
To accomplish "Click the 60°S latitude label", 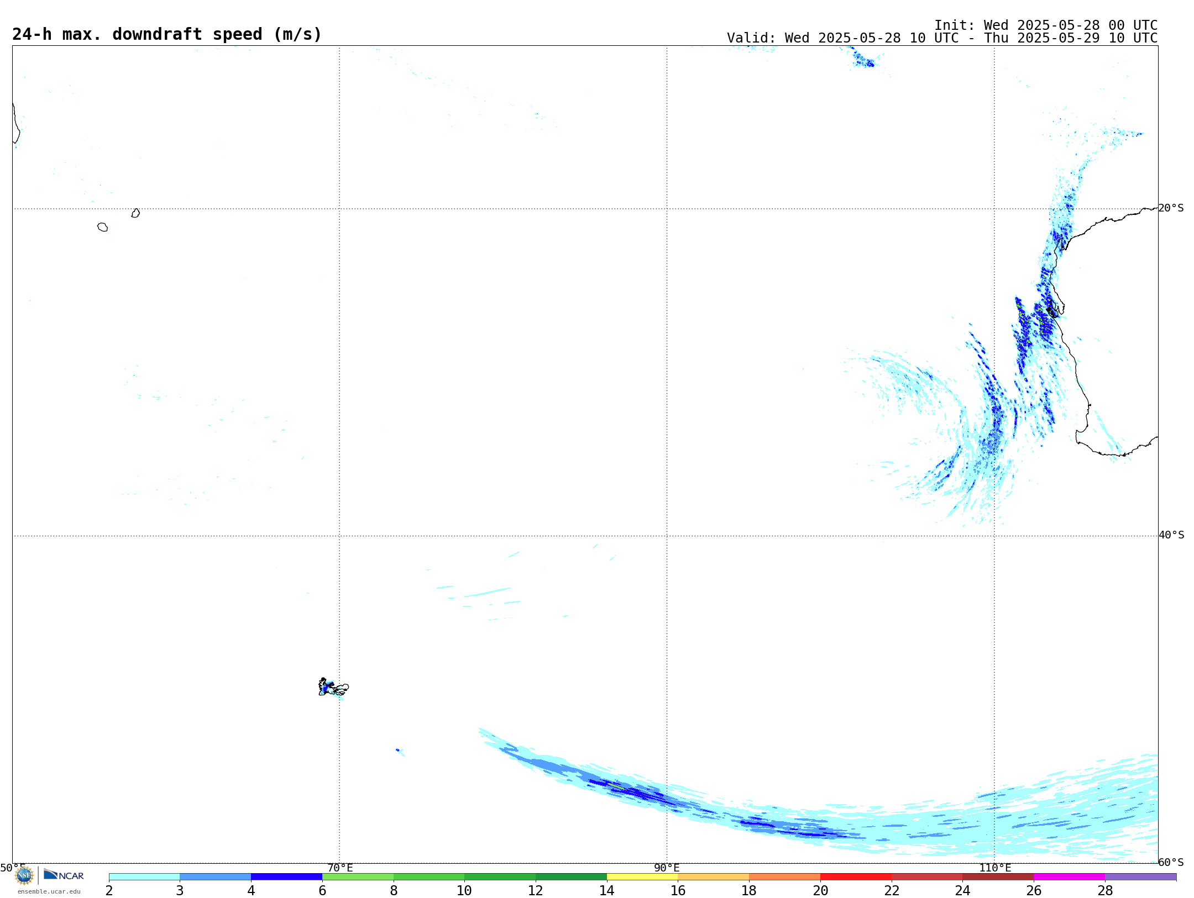I will point(1171,862).
